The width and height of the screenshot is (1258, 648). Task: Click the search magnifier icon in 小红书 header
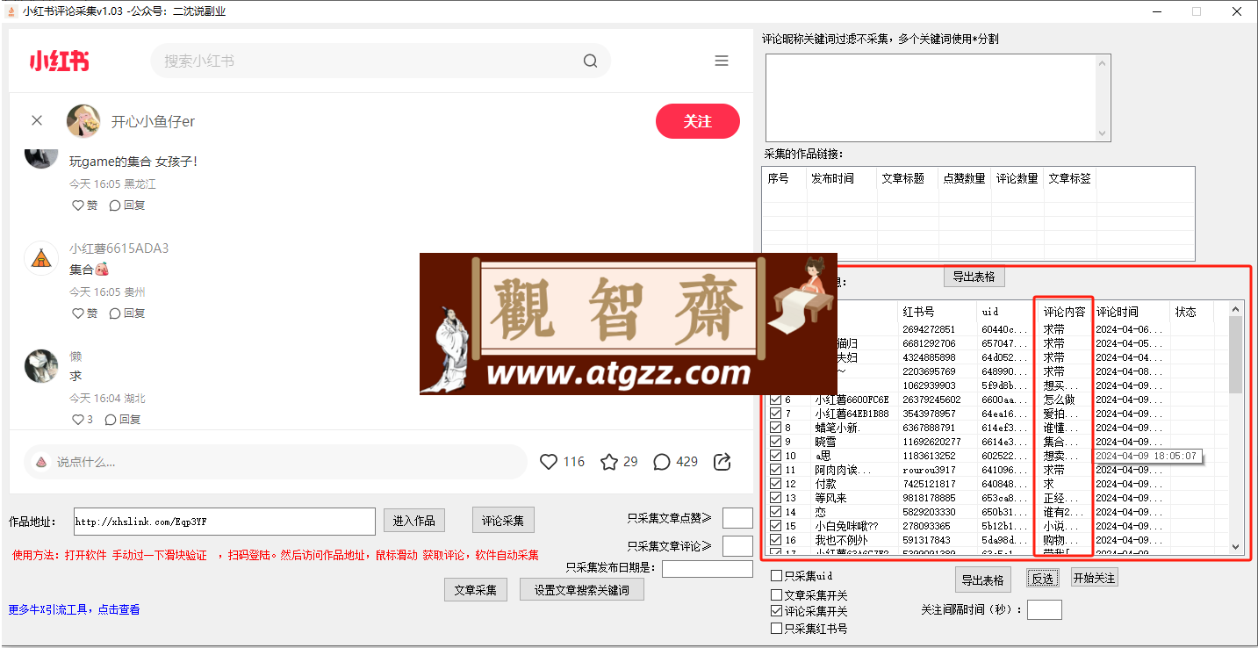pos(590,61)
